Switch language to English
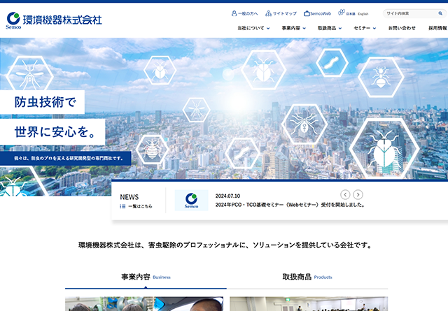 [x=363, y=14]
